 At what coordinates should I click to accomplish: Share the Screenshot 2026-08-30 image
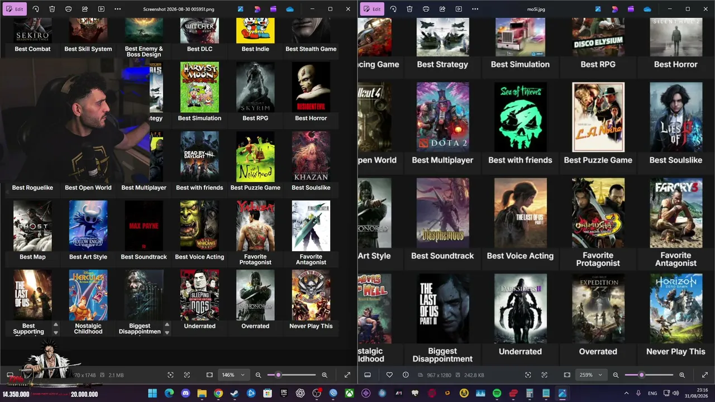85,9
